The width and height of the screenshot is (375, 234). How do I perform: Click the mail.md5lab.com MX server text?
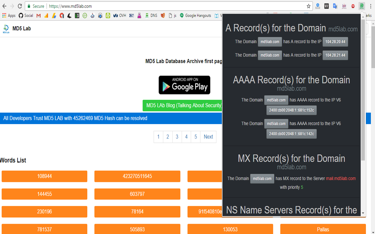coord(341,178)
